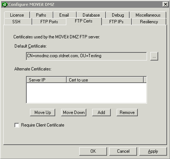
Task: Click the Add certificate button
Action: click(101, 113)
